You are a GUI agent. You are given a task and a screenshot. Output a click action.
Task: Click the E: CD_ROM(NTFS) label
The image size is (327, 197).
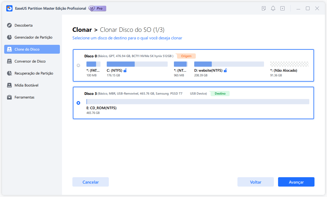click(x=102, y=108)
